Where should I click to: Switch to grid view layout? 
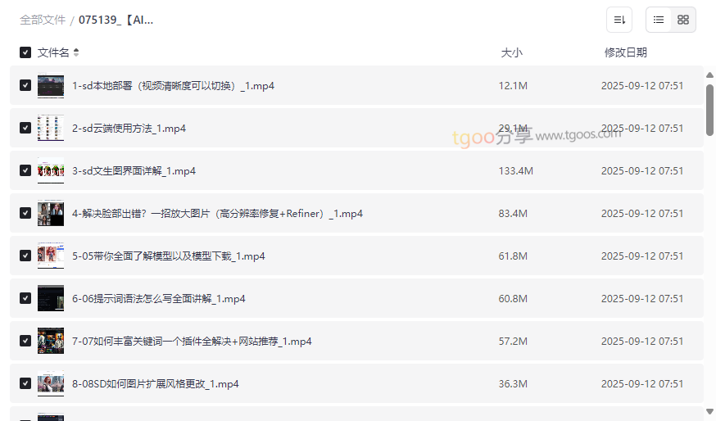pos(683,20)
